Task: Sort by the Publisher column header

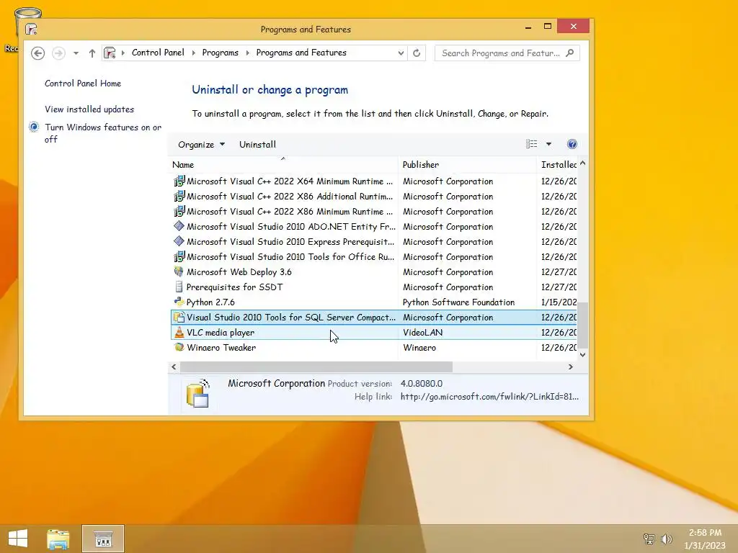Action: coord(467,165)
